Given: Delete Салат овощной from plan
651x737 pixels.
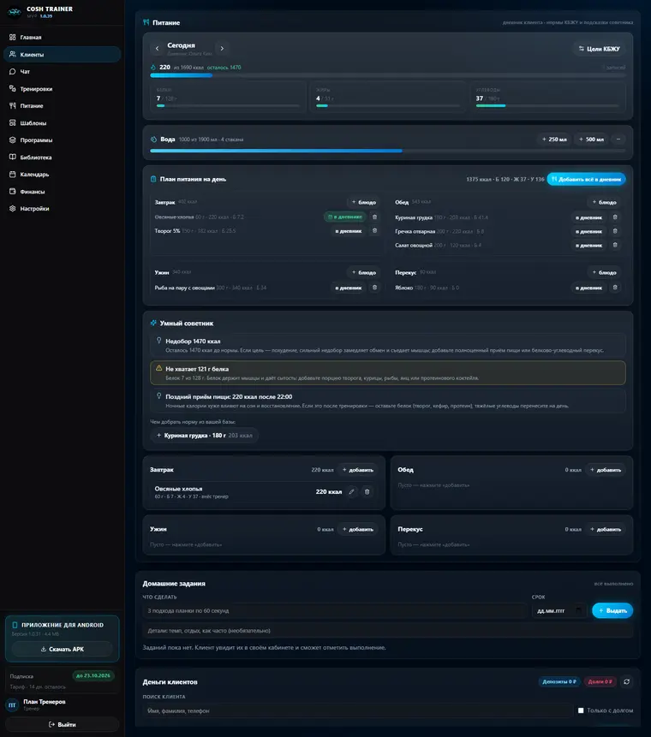Looking at the screenshot, I should (x=615, y=245).
